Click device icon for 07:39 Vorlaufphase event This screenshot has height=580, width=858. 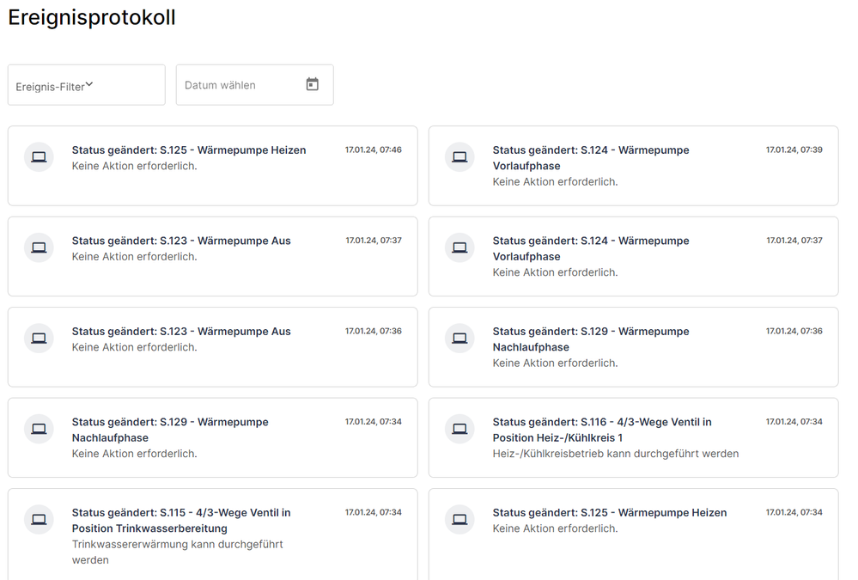(459, 157)
